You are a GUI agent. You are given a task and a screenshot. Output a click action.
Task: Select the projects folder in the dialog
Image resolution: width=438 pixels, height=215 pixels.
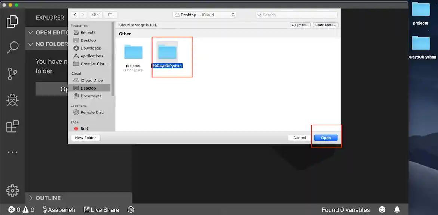click(133, 58)
